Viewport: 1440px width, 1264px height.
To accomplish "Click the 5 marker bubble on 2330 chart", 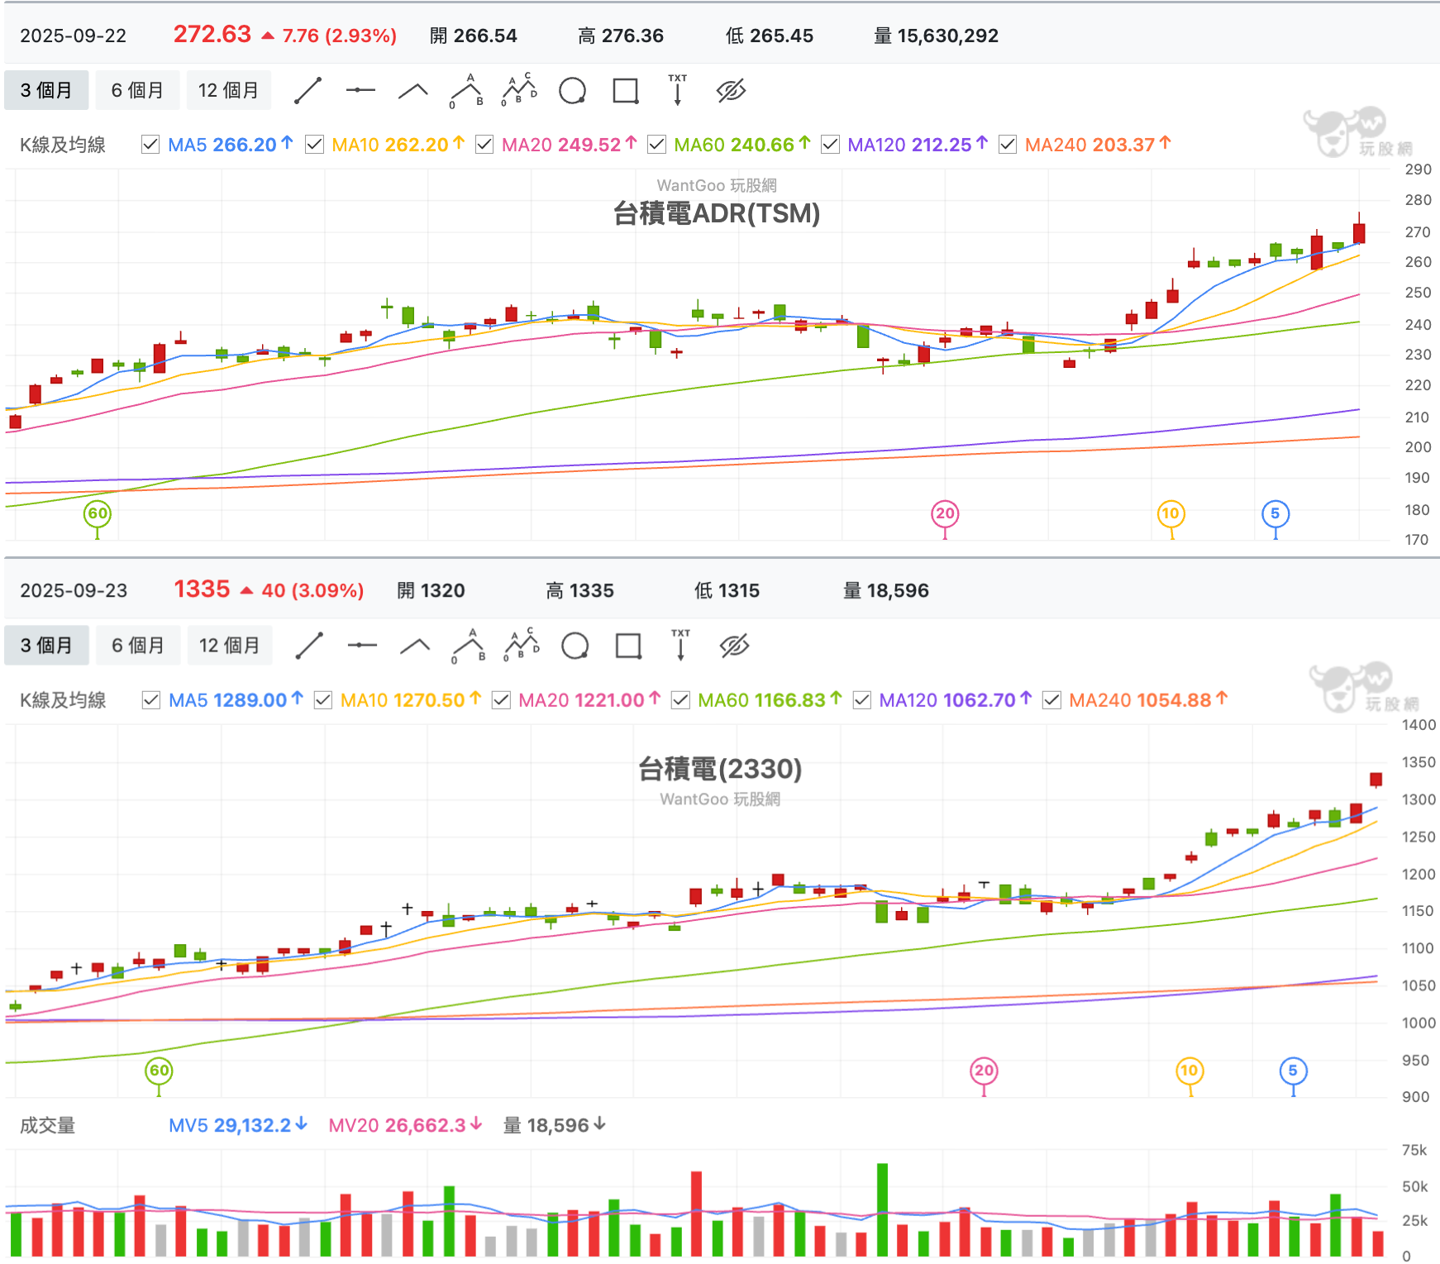I will 1294,1071.
